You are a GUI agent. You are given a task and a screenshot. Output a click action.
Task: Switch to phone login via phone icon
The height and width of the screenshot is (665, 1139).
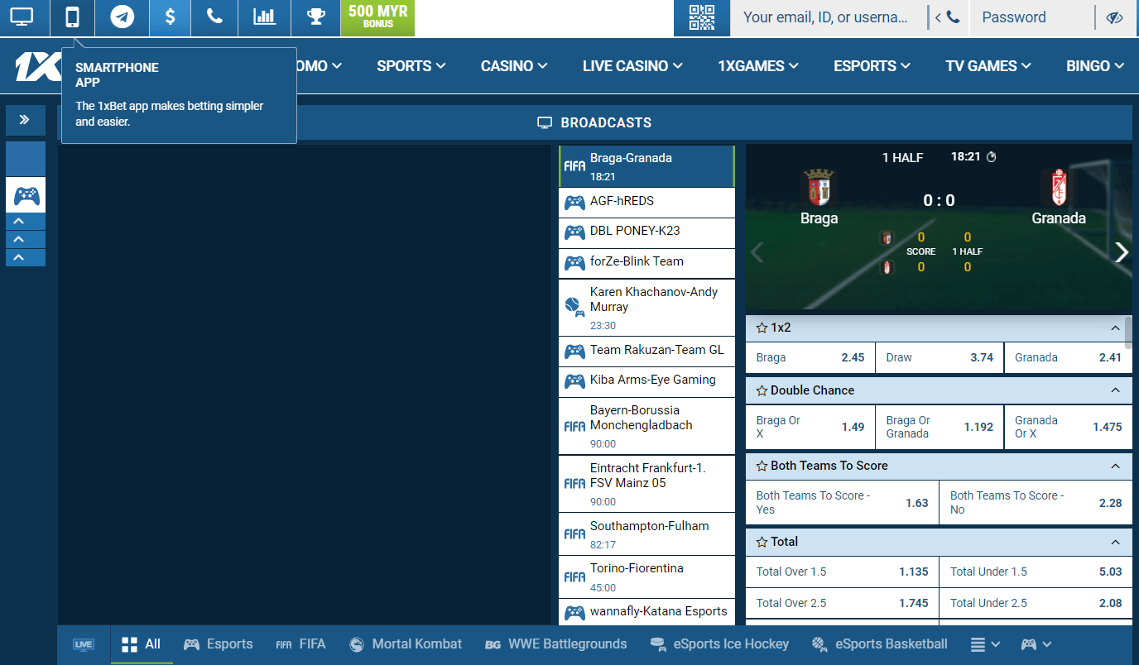(948, 17)
